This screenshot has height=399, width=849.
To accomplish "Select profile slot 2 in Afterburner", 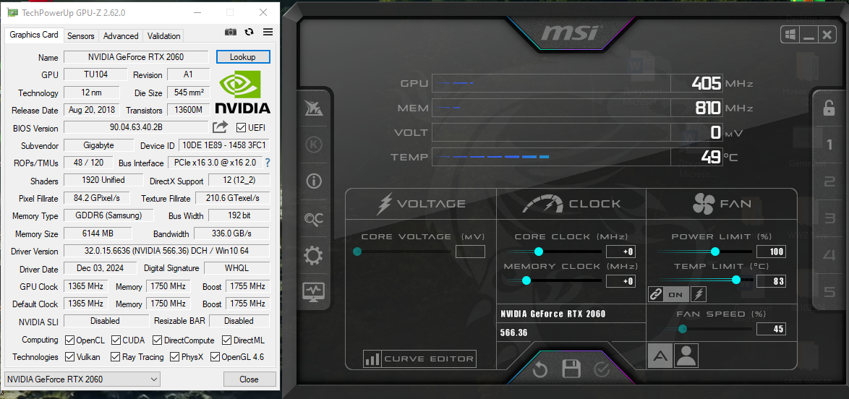I will (x=829, y=181).
